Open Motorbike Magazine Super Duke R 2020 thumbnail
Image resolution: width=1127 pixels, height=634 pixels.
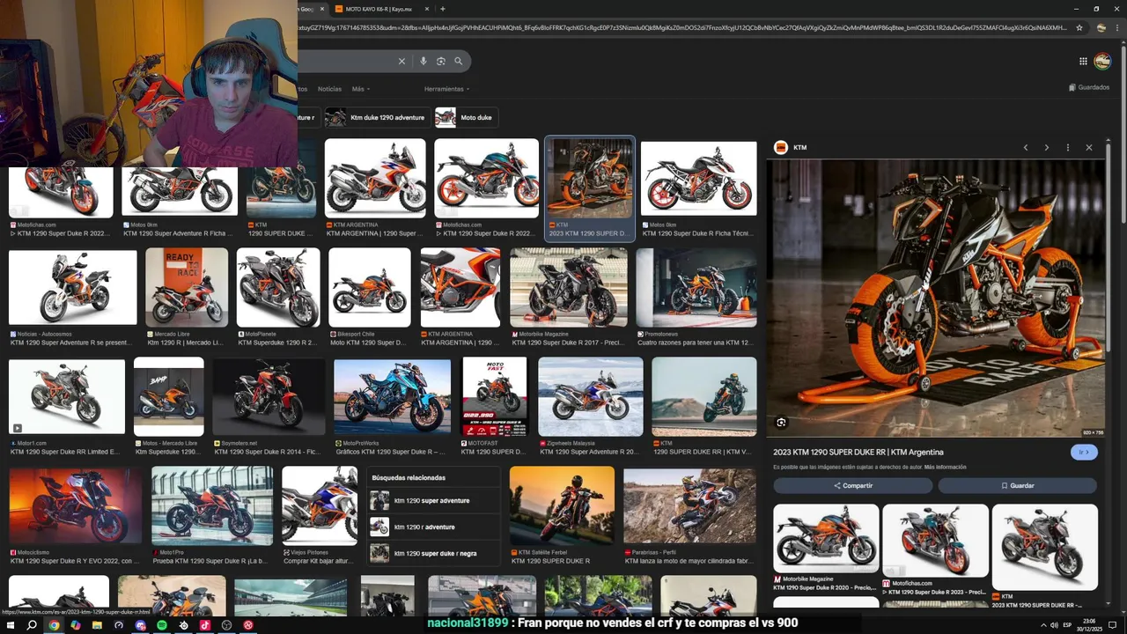[x=826, y=538]
